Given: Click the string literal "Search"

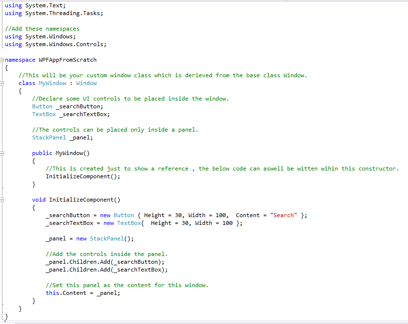Looking at the screenshot, I should point(283,216).
